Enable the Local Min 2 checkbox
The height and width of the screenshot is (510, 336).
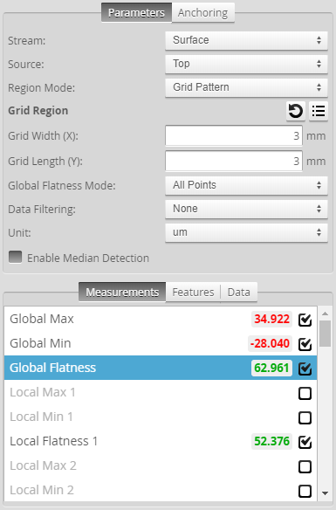(x=305, y=491)
